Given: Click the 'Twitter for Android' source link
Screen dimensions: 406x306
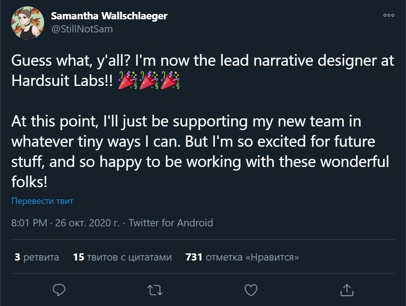Looking at the screenshot, I should pos(171,223).
